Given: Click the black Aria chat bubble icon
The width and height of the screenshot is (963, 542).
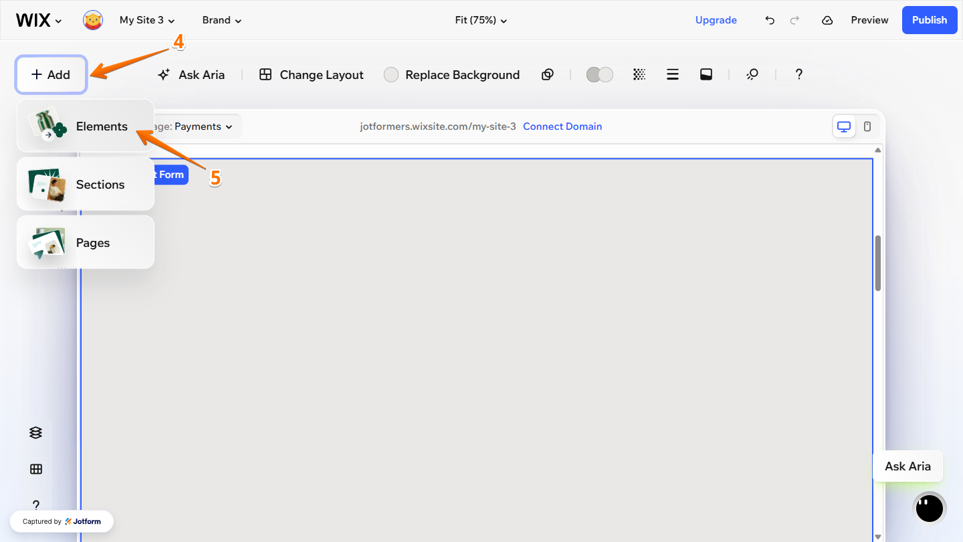Looking at the screenshot, I should tap(930, 508).
